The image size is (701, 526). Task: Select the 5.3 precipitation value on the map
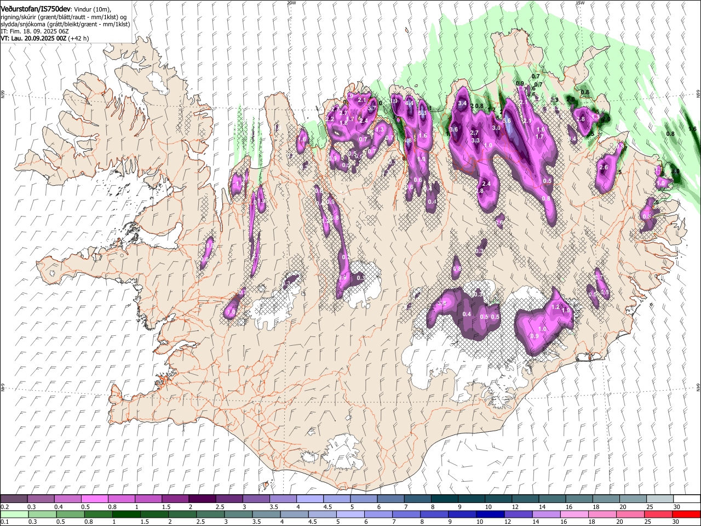[x=422, y=113]
